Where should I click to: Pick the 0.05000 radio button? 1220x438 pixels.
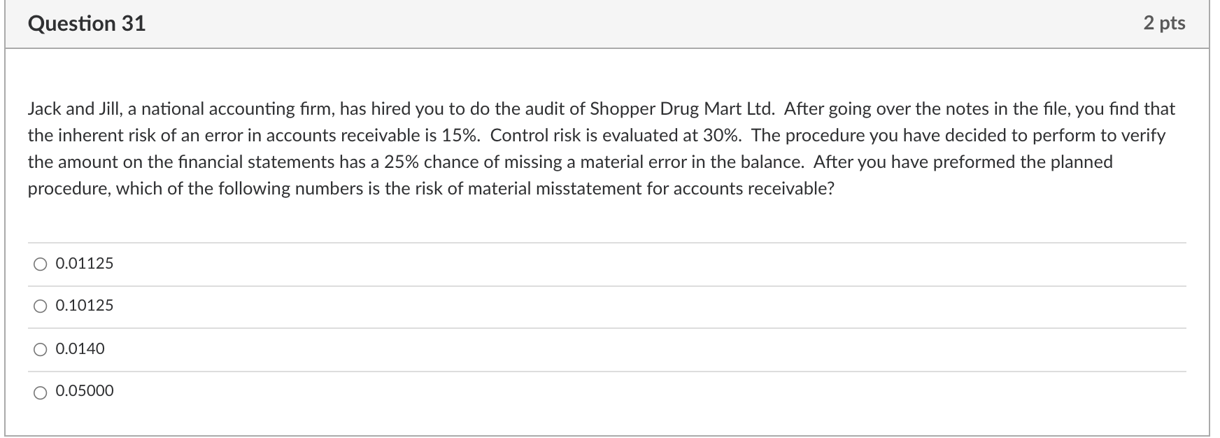click(41, 392)
